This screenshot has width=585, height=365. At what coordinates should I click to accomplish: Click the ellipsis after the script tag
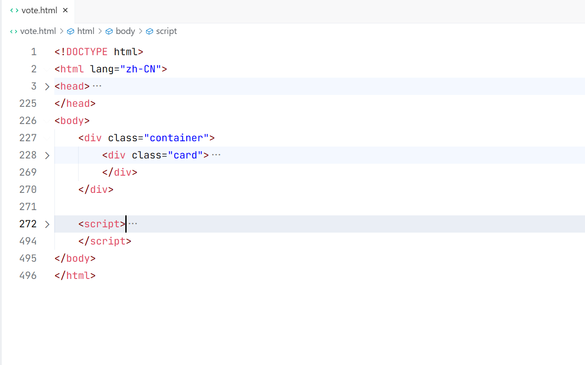(133, 224)
